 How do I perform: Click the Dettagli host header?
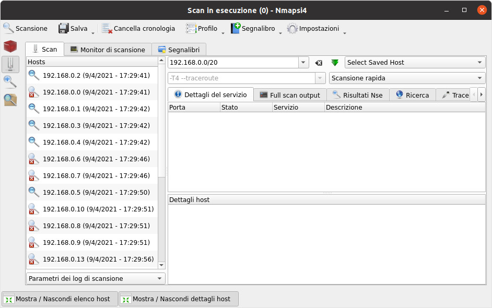point(327,200)
